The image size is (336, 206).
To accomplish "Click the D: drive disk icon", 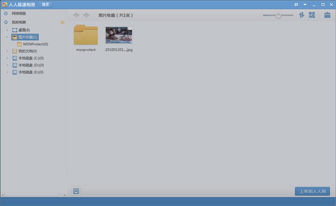I will pos(15,65).
